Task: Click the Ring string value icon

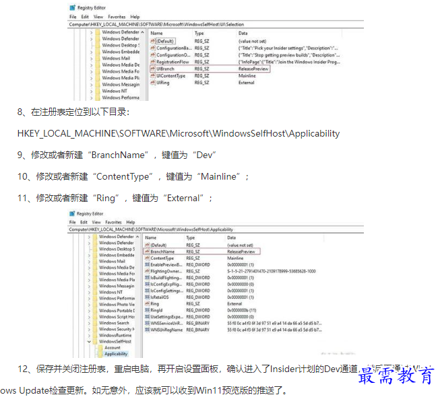Action: (x=148, y=303)
